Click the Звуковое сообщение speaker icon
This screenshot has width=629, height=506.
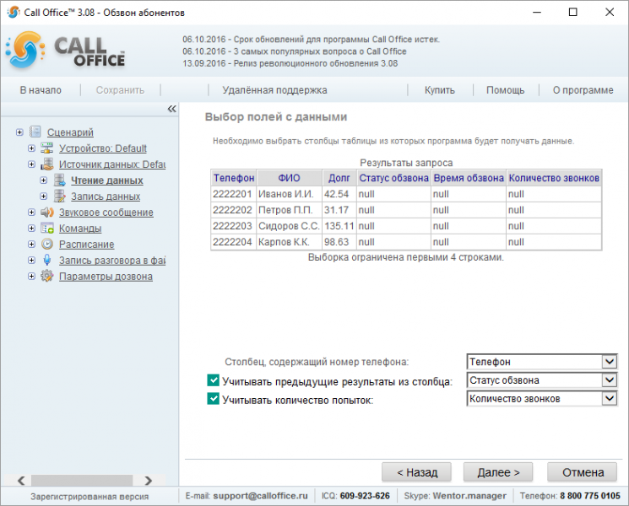point(47,212)
